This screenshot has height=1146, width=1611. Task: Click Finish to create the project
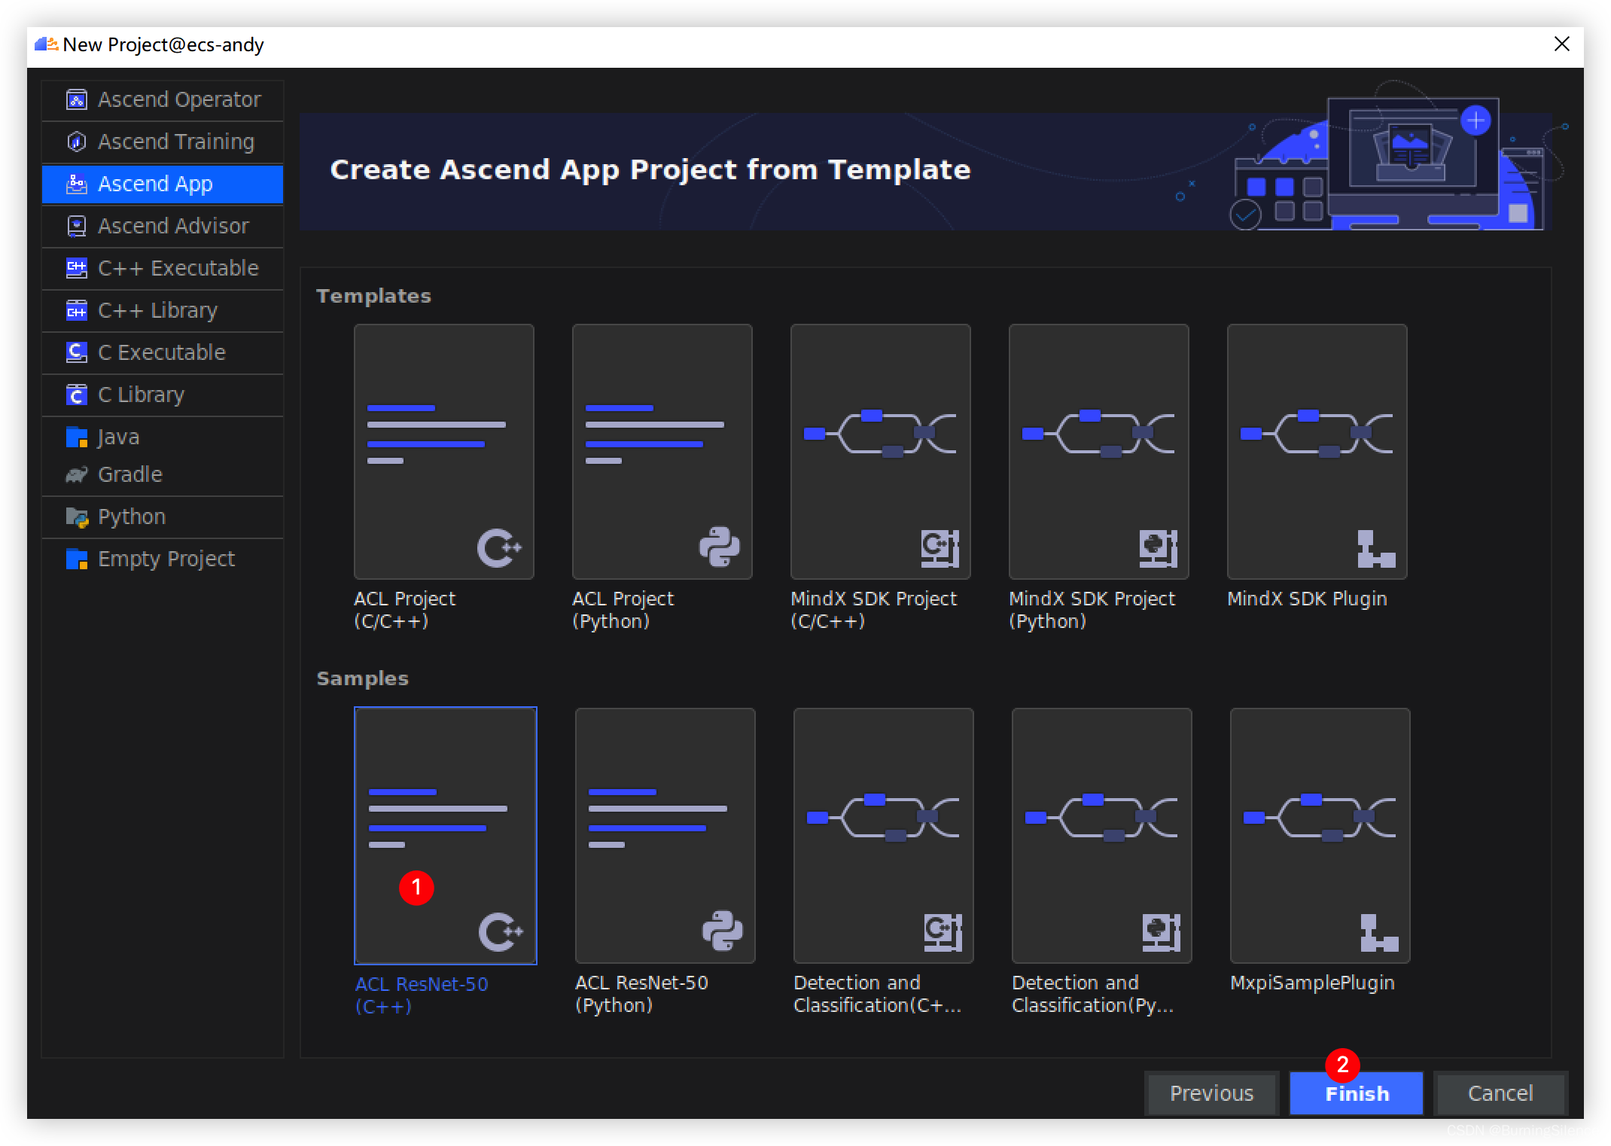[x=1357, y=1093]
